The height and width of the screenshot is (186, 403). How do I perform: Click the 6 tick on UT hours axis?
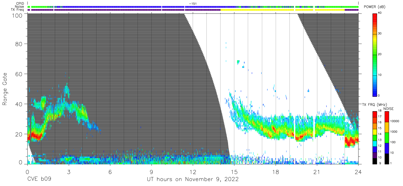pos(110,172)
